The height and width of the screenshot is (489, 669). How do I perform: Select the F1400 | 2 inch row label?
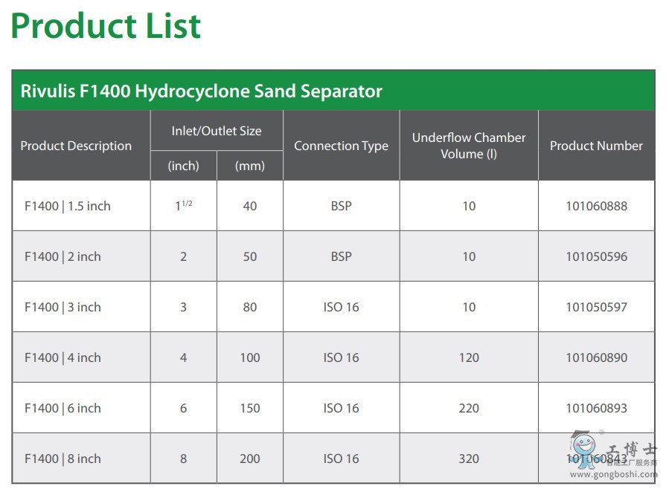click(63, 256)
